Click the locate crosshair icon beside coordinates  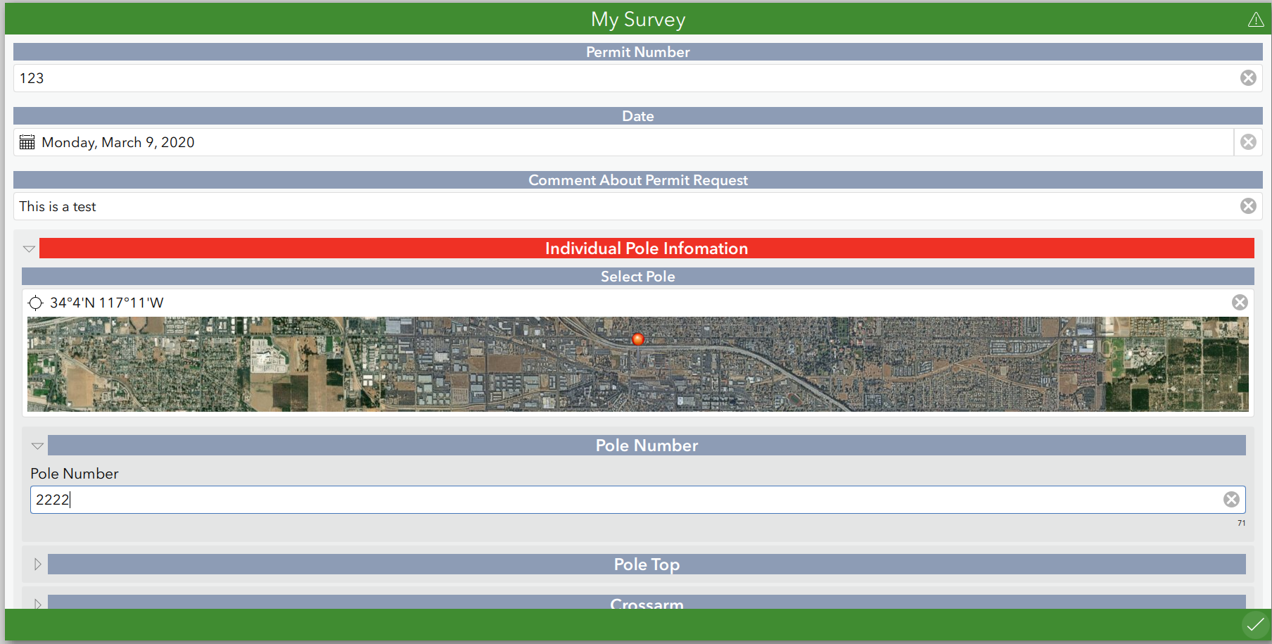(x=35, y=303)
